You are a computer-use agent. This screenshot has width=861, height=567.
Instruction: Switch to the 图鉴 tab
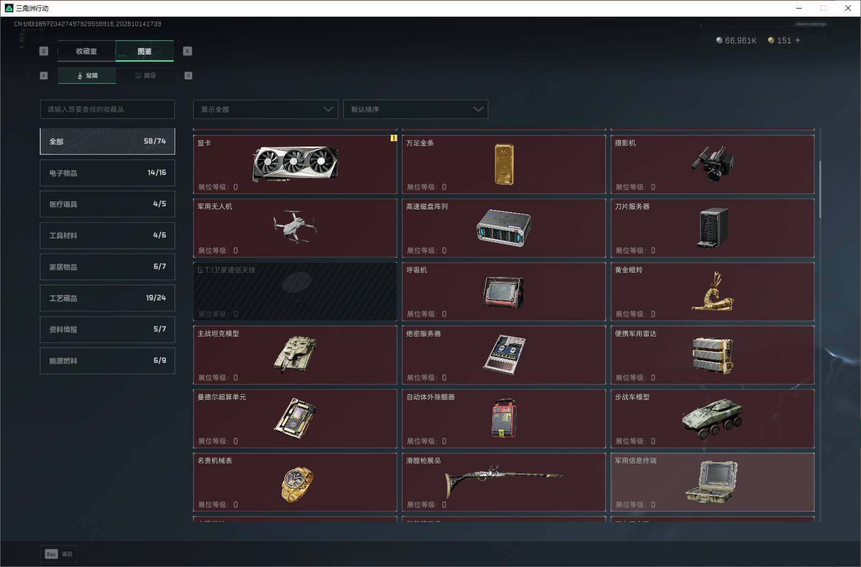145,51
